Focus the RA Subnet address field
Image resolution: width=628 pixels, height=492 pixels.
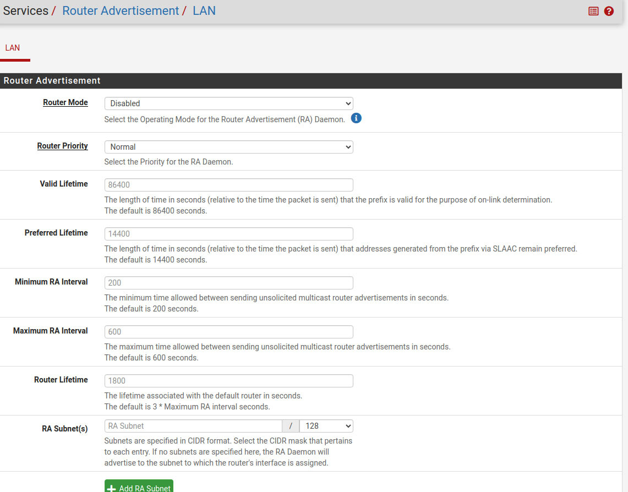tap(193, 426)
